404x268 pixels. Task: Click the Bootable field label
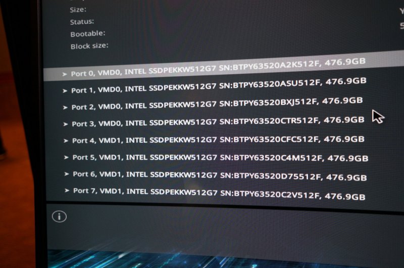88,34
